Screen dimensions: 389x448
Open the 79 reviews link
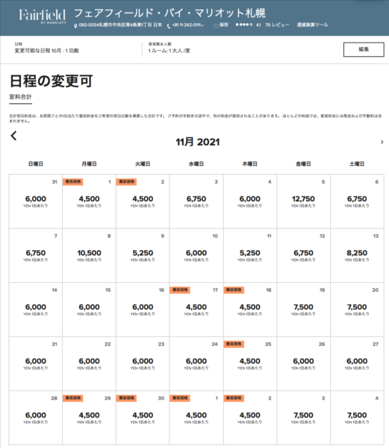coord(277,25)
